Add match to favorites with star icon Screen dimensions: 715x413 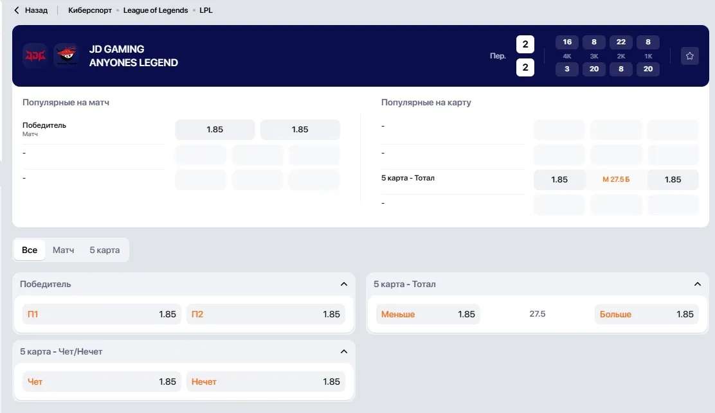click(689, 56)
